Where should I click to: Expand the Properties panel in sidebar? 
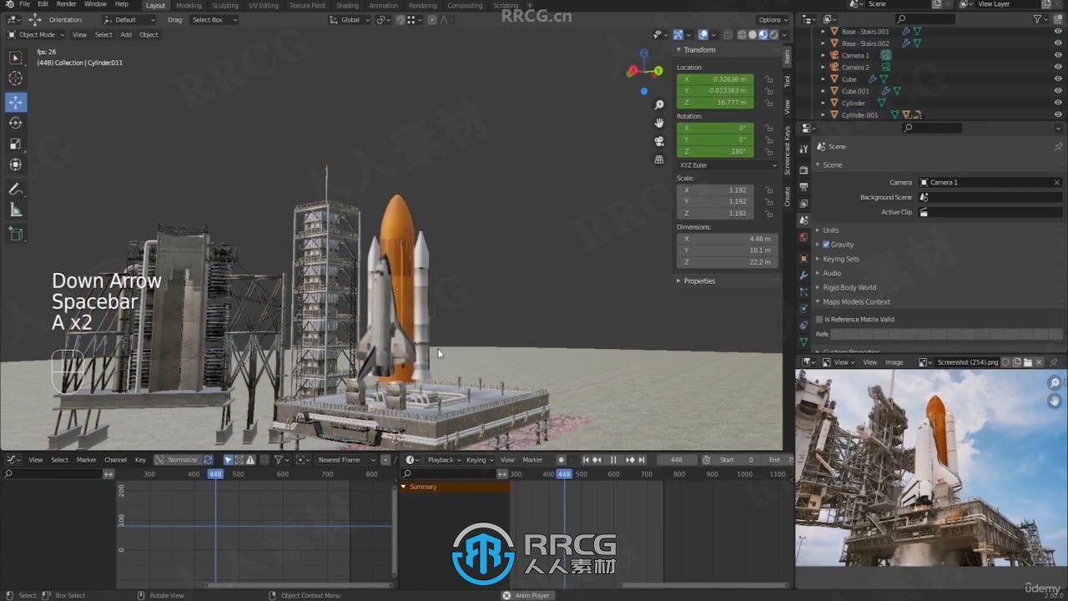point(699,280)
